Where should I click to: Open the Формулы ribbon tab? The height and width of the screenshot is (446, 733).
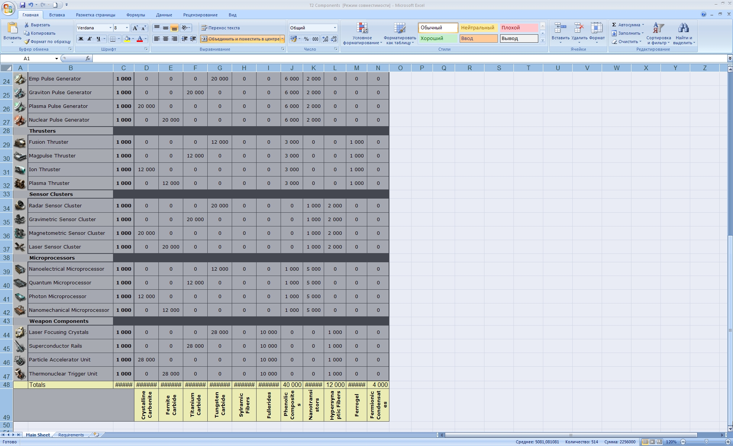[x=136, y=15]
